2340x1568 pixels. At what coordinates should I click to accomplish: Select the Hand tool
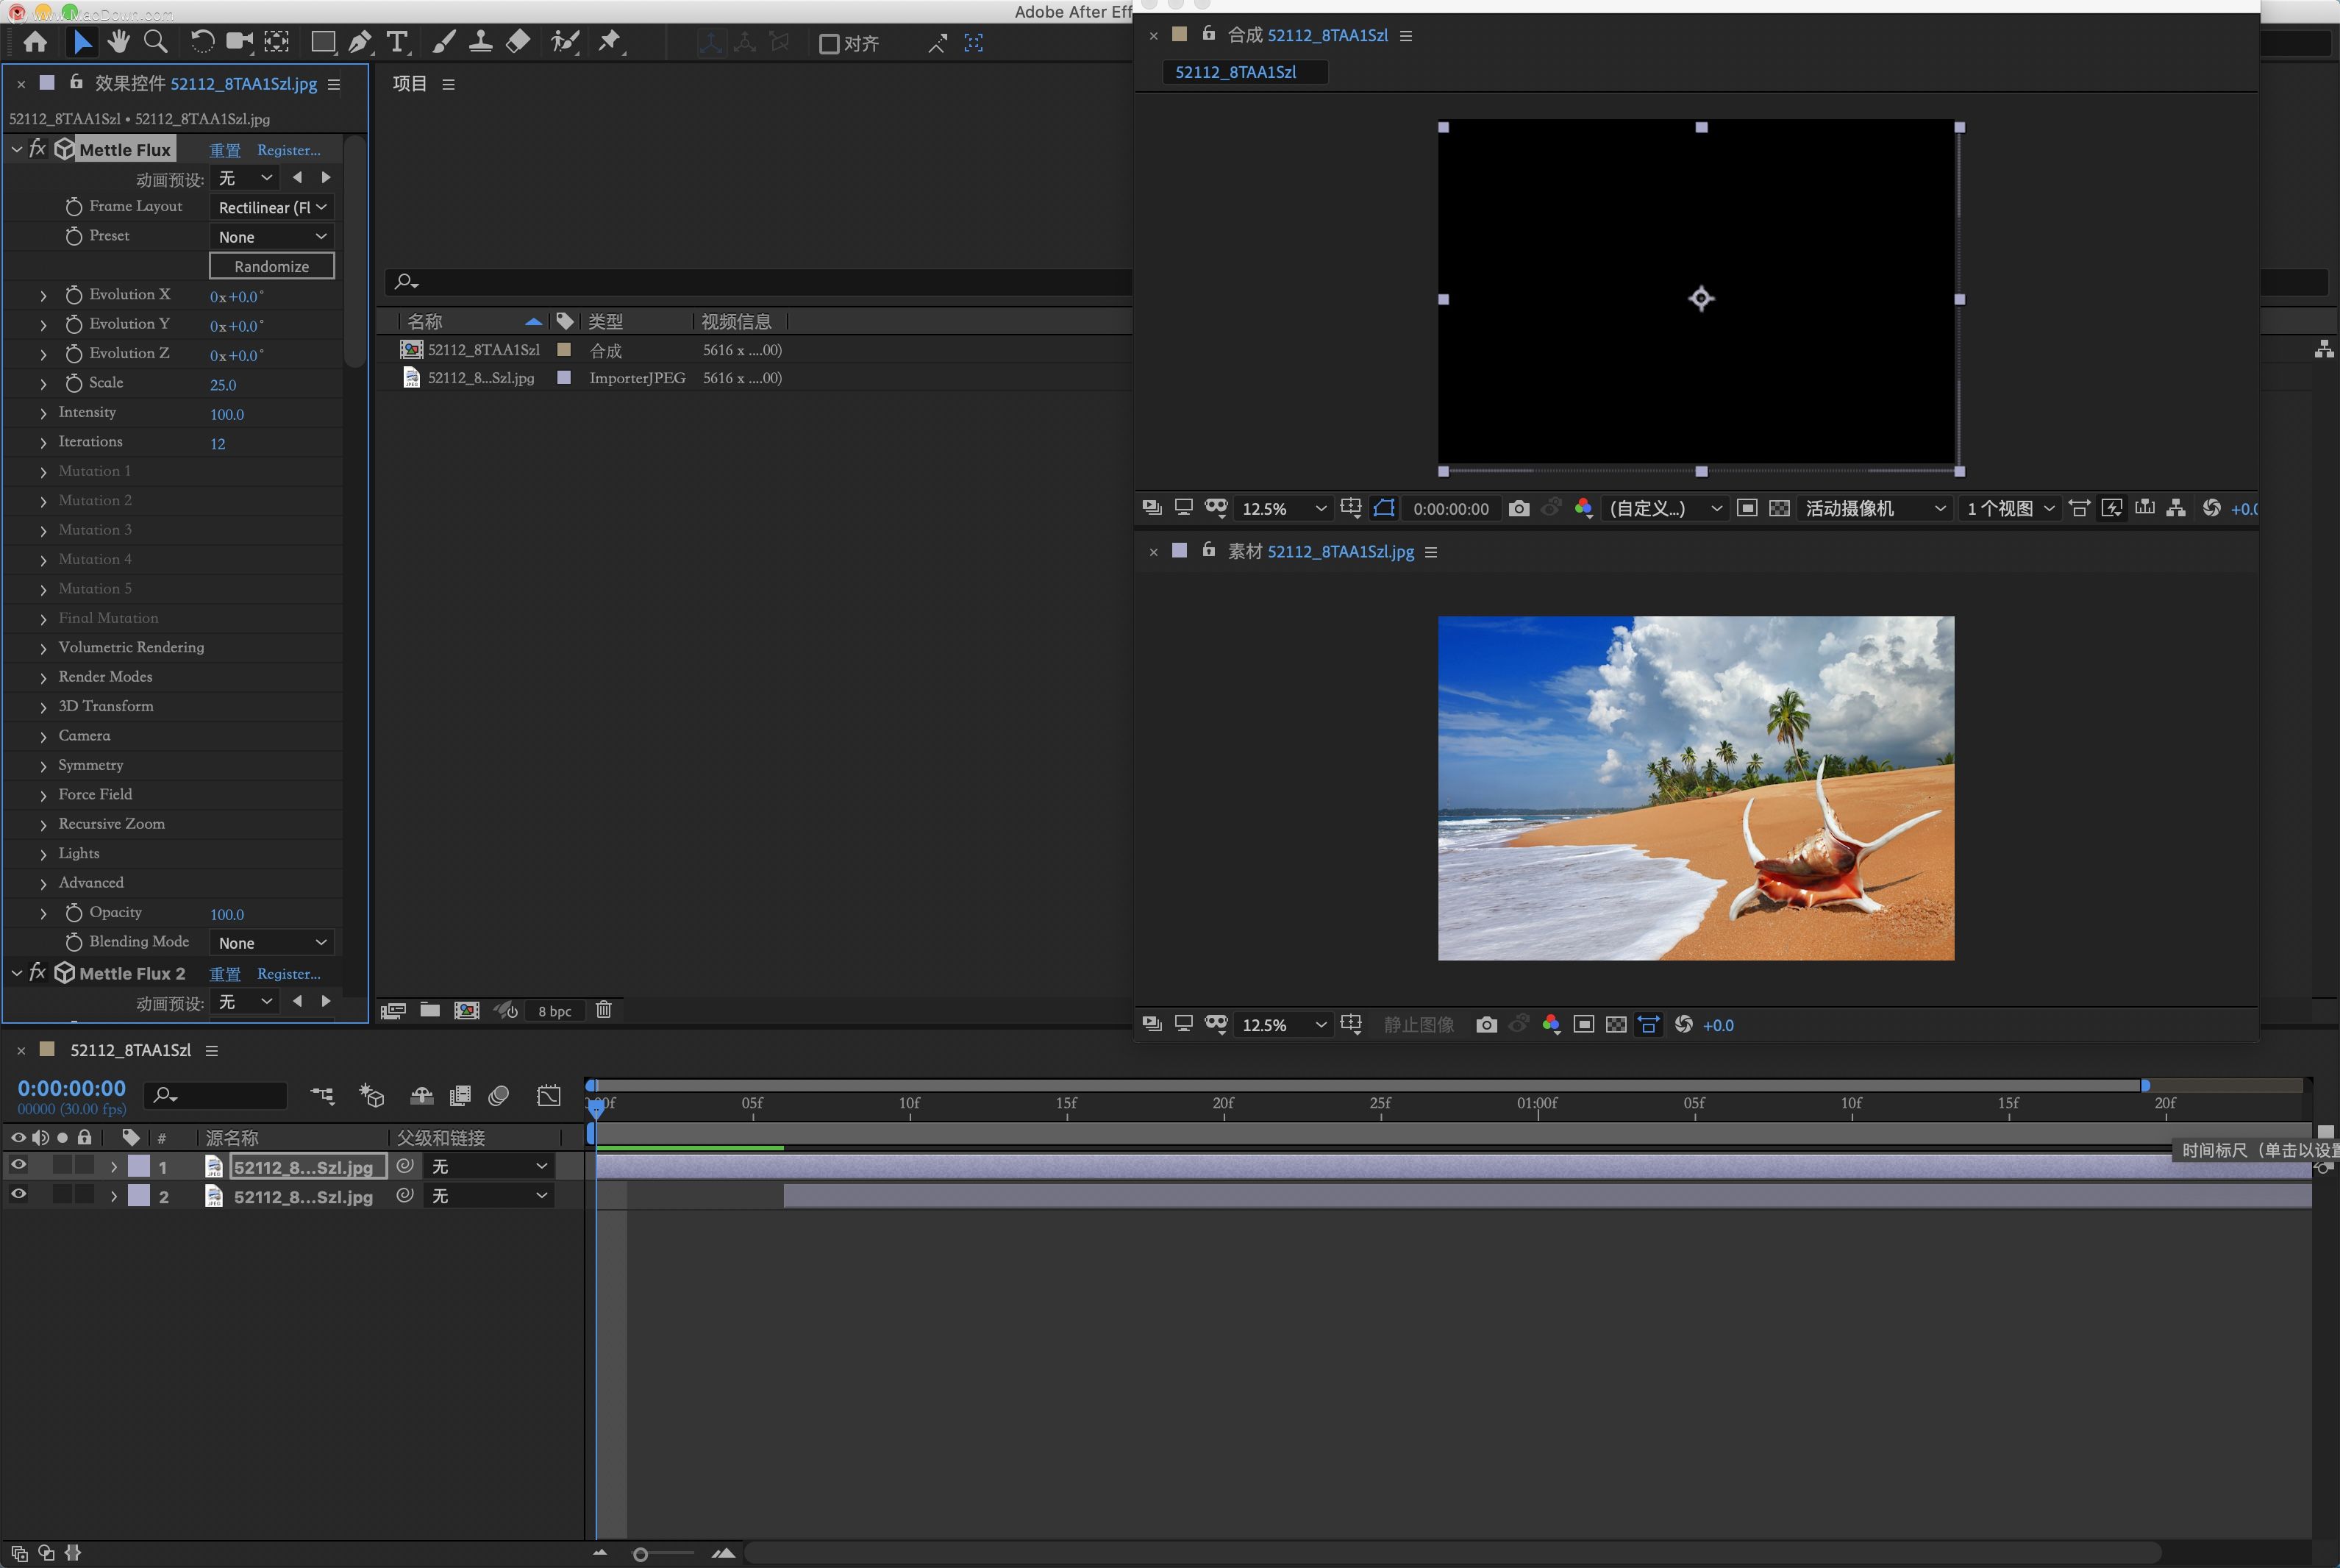(119, 42)
